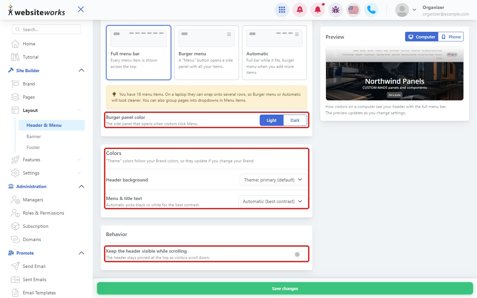Open Roles & Permissions link
This screenshot has height=298, width=477.
tap(43, 213)
